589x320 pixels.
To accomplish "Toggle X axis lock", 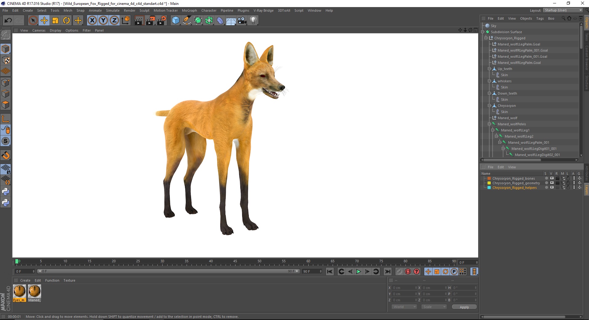I will point(92,21).
